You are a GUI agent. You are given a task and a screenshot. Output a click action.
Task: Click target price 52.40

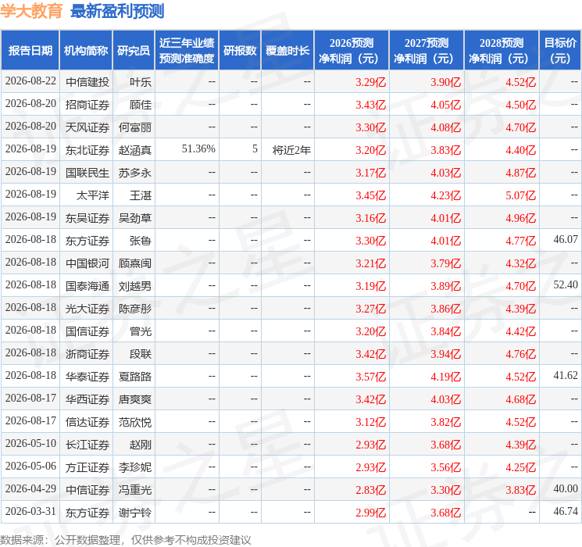[x=566, y=284]
